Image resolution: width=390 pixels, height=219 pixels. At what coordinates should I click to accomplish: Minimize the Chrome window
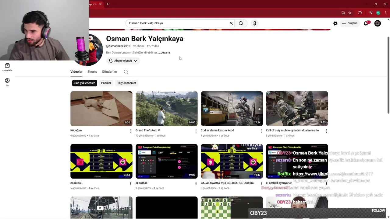click(x=367, y=4)
